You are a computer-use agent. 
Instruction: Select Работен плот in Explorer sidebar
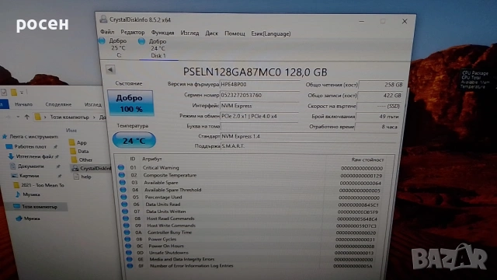(x=30, y=147)
